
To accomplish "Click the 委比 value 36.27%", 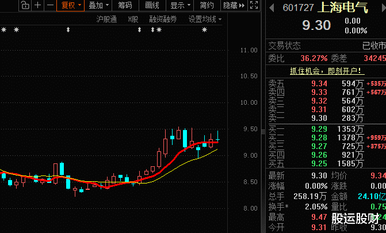I will point(314,58).
